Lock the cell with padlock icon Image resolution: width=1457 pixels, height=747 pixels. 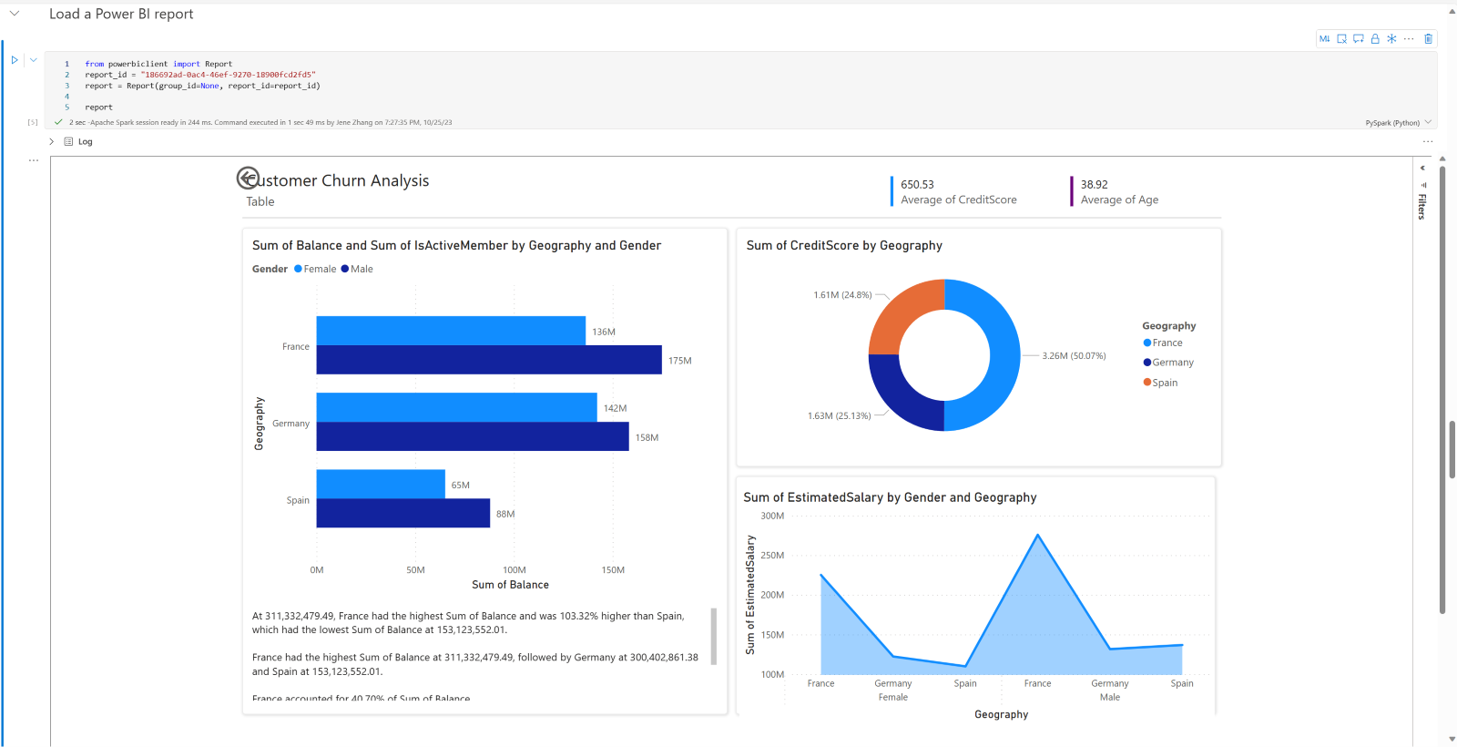click(1375, 39)
